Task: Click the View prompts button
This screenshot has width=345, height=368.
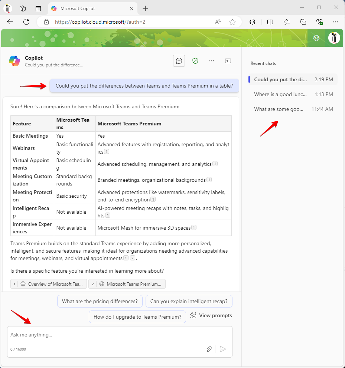Action: point(211,316)
